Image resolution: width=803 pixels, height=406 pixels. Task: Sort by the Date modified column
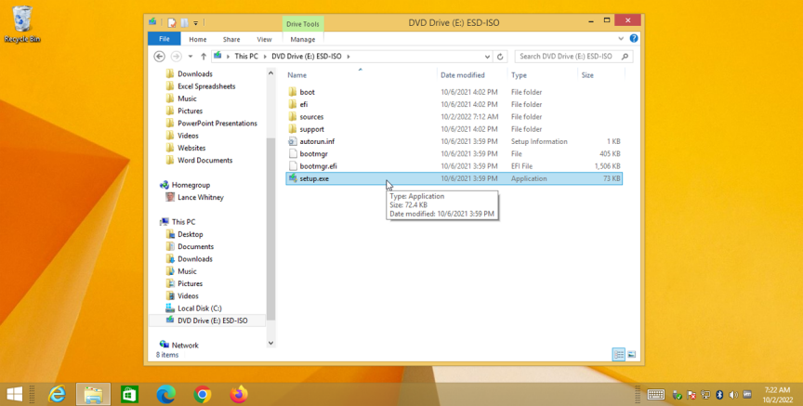(x=463, y=75)
